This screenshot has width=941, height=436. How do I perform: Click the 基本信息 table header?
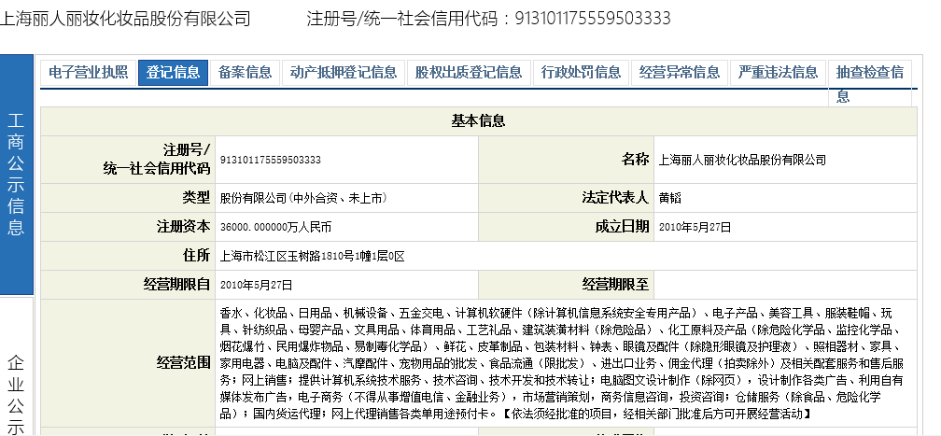pos(478,120)
